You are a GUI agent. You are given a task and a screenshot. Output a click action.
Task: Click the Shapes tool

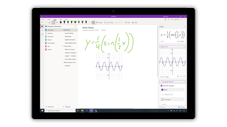coord(99,23)
